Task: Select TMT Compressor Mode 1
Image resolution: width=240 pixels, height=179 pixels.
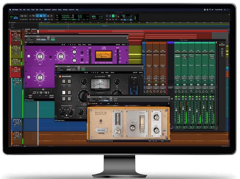Action: pos(64,93)
